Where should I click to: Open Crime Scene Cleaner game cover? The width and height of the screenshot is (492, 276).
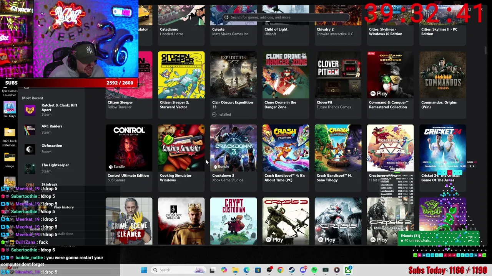[129, 221]
